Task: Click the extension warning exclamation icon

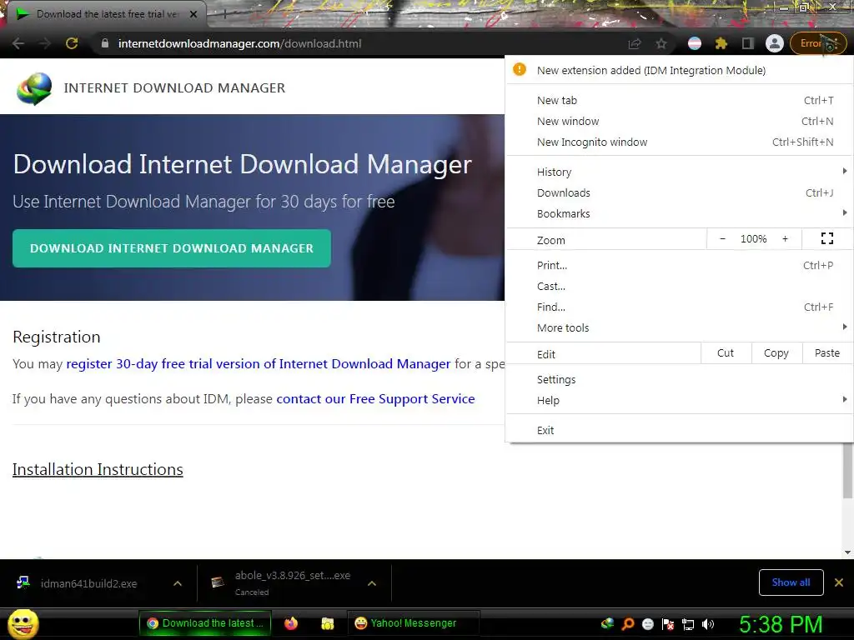Action: (520, 70)
